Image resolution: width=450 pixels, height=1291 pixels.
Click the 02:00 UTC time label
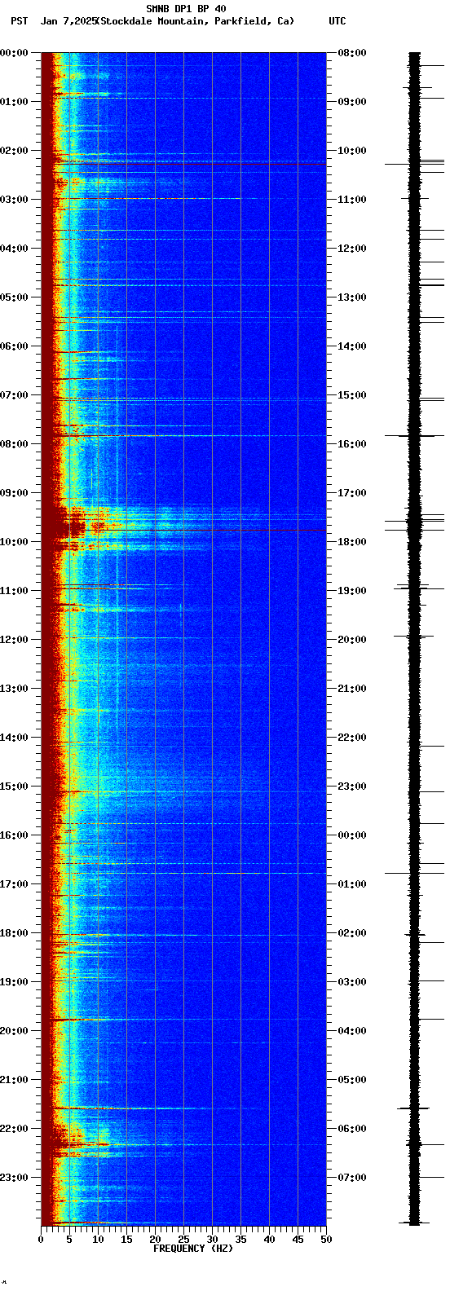[x=352, y=933]
